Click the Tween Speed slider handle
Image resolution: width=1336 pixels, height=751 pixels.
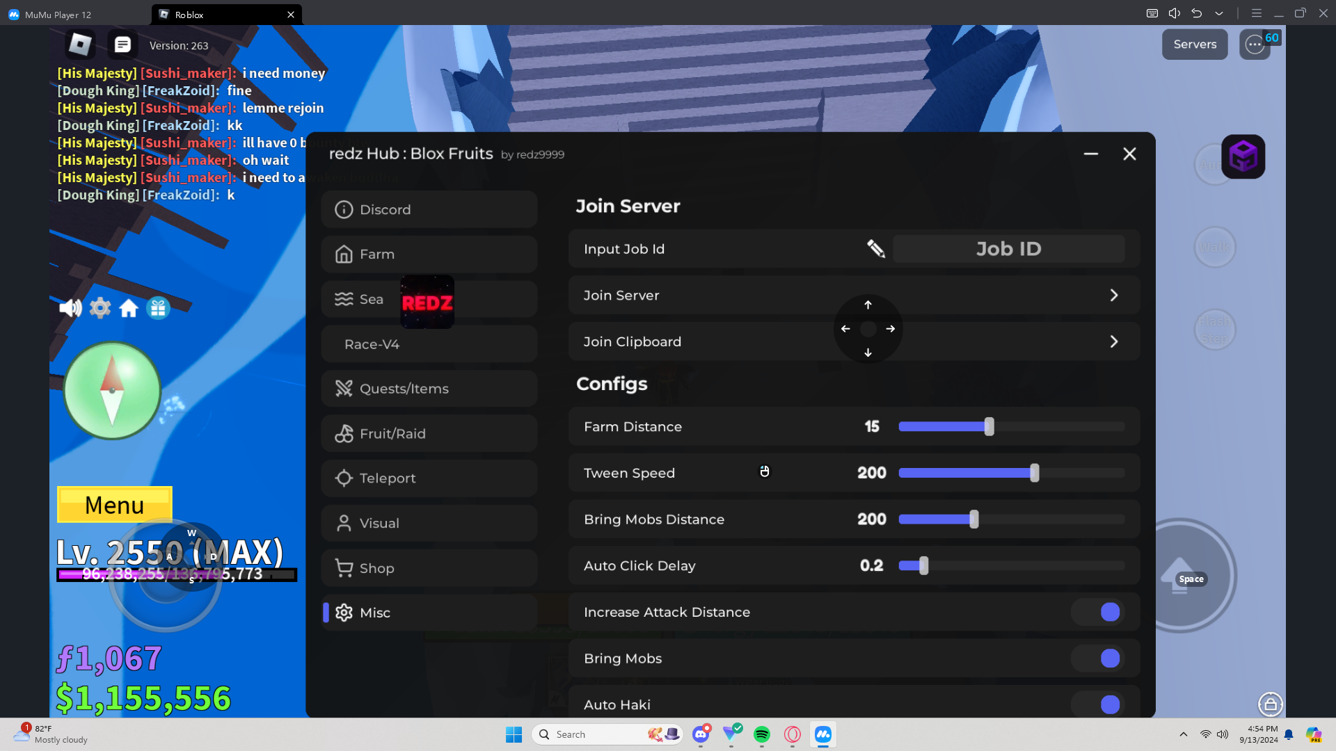(x=1035, y=473)
